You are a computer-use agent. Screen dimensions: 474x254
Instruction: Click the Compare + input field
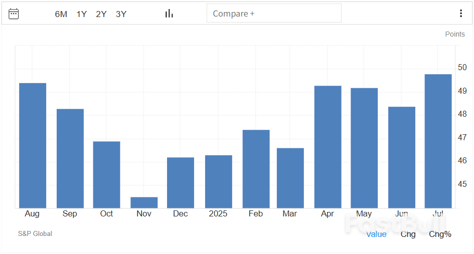click(x=274, y=14)
